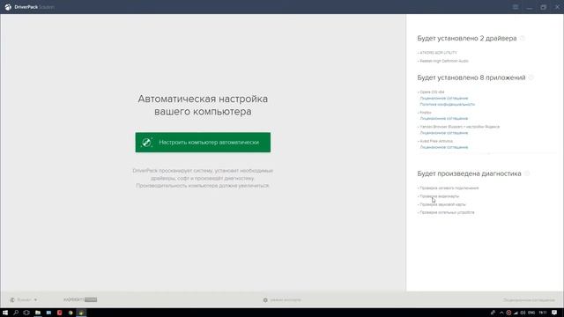Viewport: 564px width, 317px height.
Task: Open the license agreement link under Avast Free Antivirus
Action: pos(444,147)
